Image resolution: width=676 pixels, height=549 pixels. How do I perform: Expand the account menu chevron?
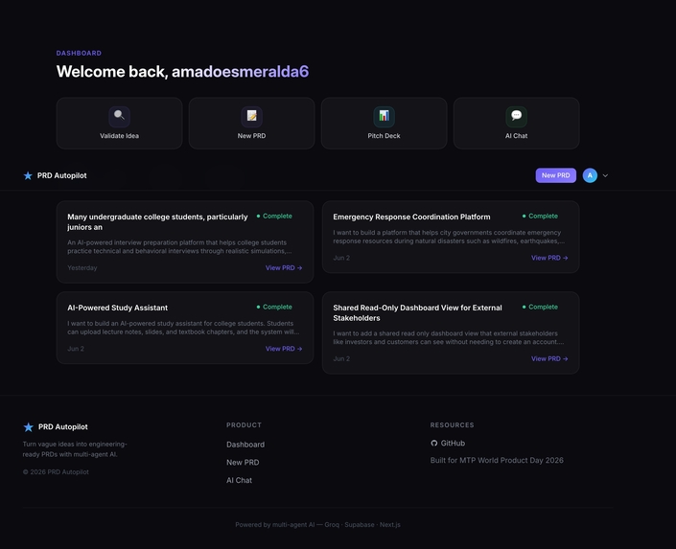click(x=605, y=175)
